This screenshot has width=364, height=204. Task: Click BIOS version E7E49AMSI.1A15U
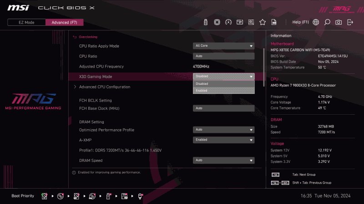point(333,56)
